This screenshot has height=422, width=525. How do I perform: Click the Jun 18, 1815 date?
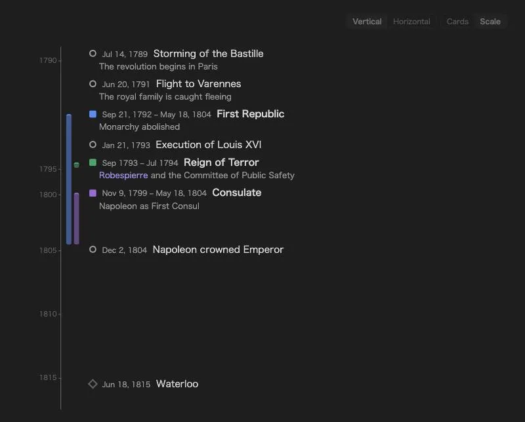126,385
